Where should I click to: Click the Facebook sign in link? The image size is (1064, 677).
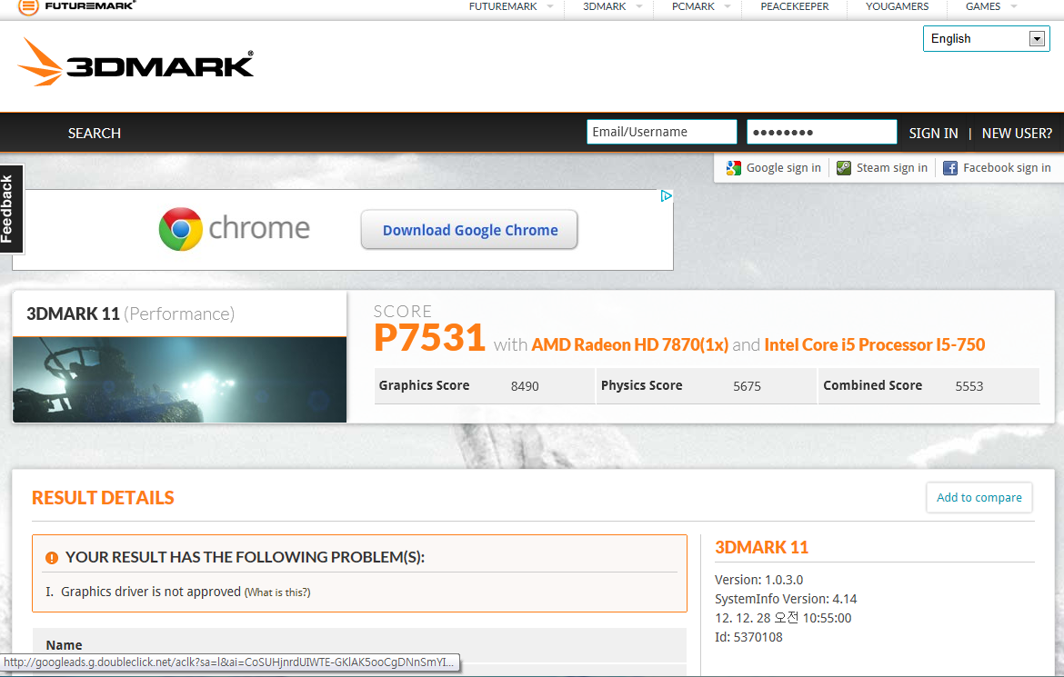click(1007, 168)
